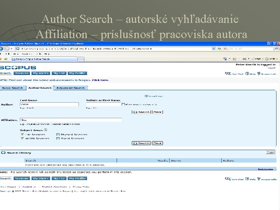This screenshot has width=280, height=210.
Task: Open a new blank browser tab
Action: [x=81, y=59]
